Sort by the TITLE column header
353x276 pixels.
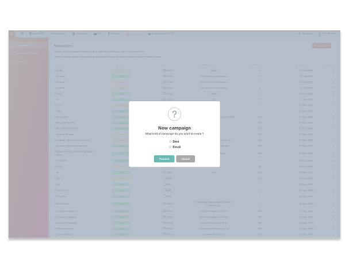coord(59,65)
